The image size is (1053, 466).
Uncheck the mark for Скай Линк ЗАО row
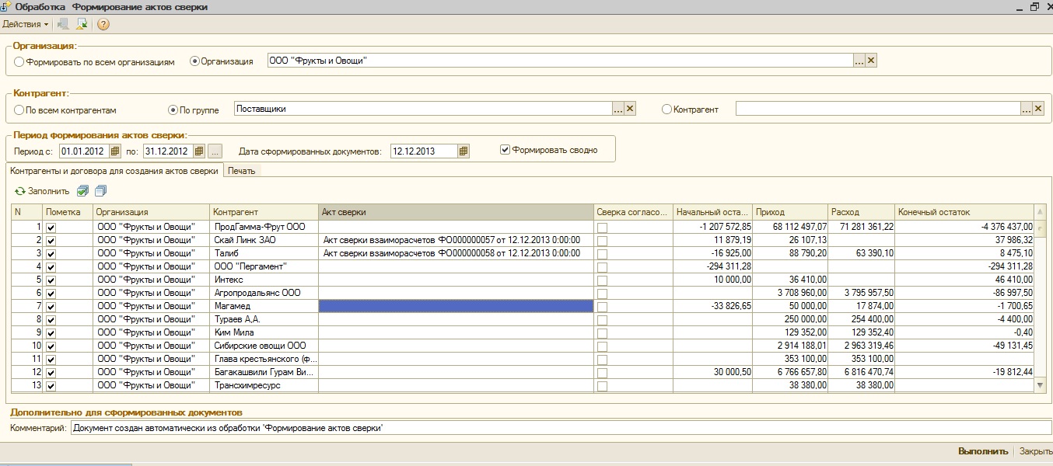click(51, 241)
